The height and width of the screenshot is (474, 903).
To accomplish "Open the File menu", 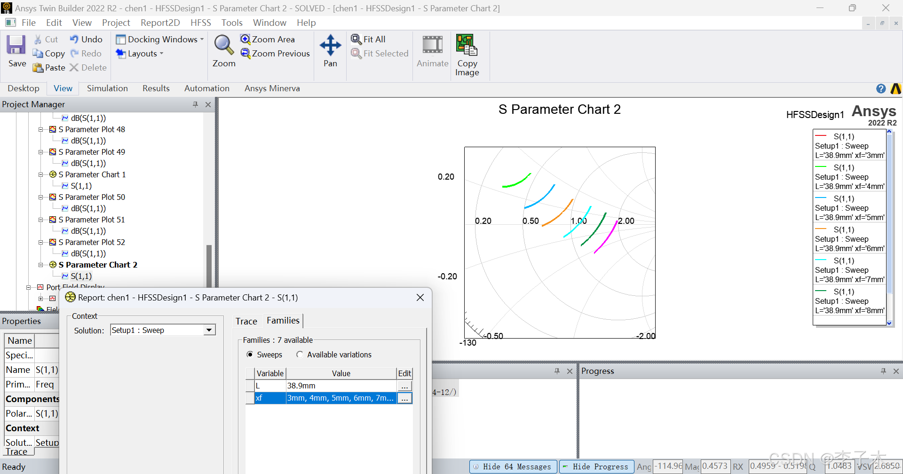I will point(29,23).
